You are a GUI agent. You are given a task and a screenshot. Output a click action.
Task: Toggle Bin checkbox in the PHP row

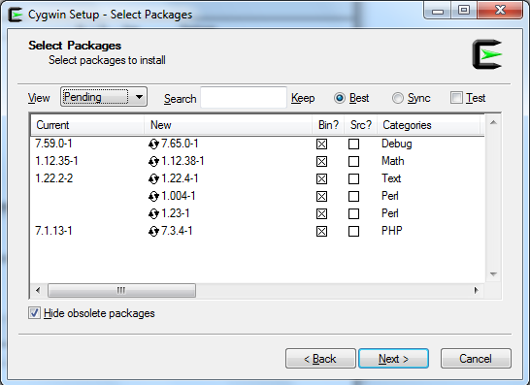click(321, 232)
